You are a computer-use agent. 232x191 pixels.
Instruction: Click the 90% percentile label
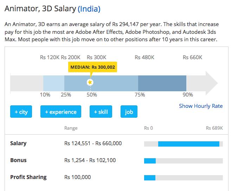tap(188, 94)
